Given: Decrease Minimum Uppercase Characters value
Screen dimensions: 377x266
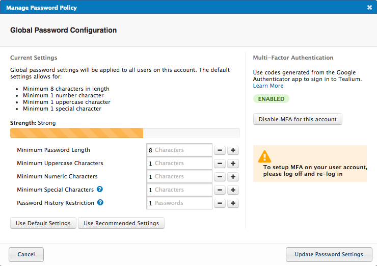Looking at the screenshot, I should (x=219, y=164).
